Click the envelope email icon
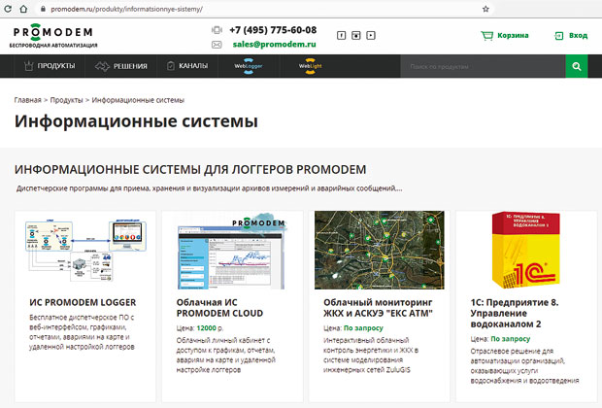Image resolution: width=602 pixels, height=408 pixels. [217, 45]
